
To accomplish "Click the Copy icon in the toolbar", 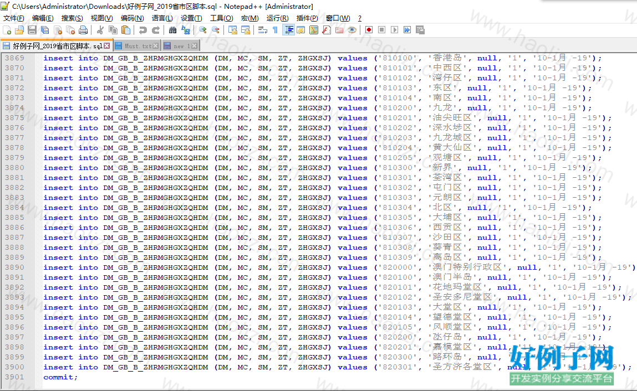I will pyautogui.click(x=113, y=30).
